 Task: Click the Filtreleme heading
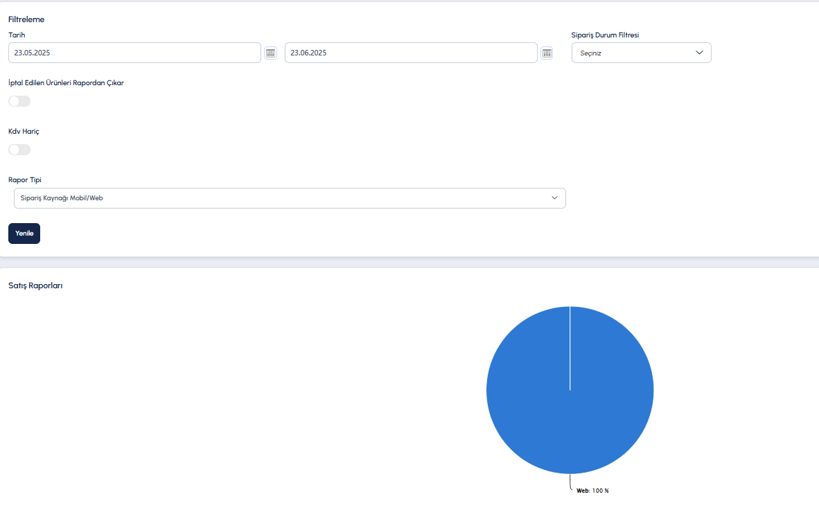(x=26, y=19)
